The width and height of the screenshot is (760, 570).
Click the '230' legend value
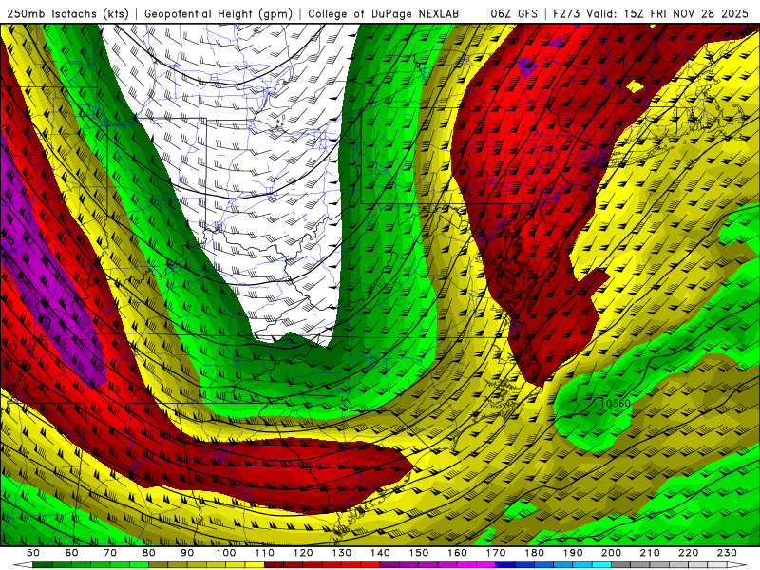pos(727,553)
